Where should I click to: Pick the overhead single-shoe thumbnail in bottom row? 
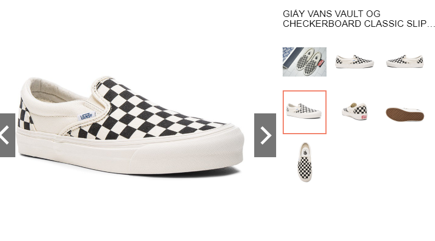click(x=305, y=162)
